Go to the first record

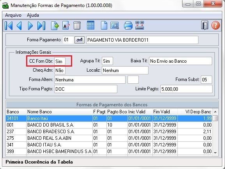pyautogui.click(x=9, y=26)
